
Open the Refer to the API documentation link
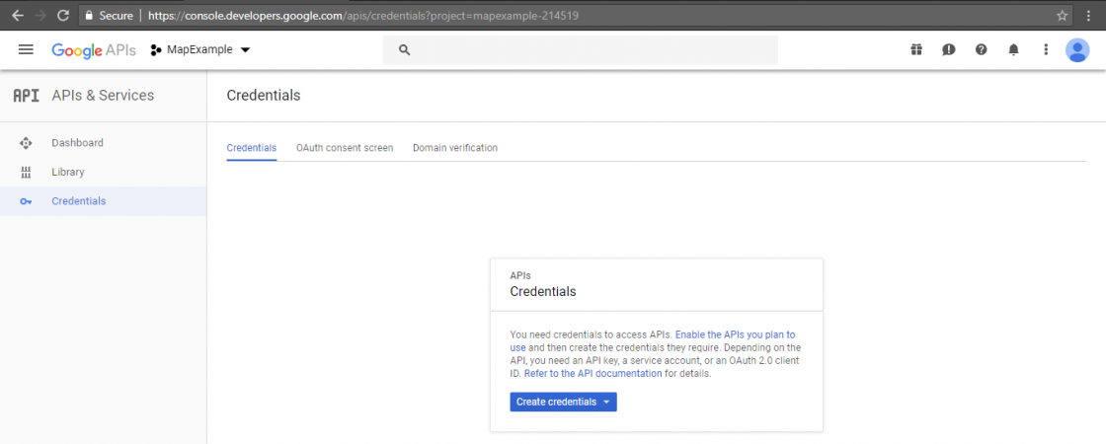coord(592,374)
